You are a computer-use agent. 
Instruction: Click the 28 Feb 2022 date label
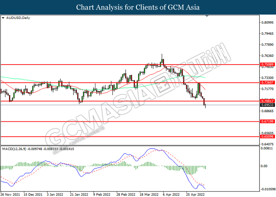pos(126,195)
